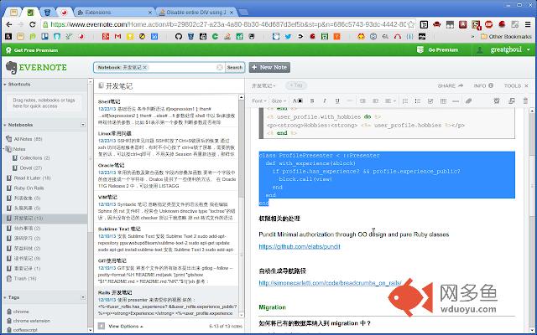Click Go Premium in the green bar

[x=437, y=50]
